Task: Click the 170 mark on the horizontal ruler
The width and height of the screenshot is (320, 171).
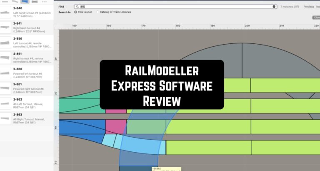Action: coord(143,26)
